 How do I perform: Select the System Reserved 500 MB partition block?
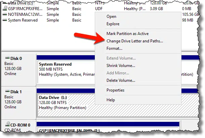(x=66, y=72)
